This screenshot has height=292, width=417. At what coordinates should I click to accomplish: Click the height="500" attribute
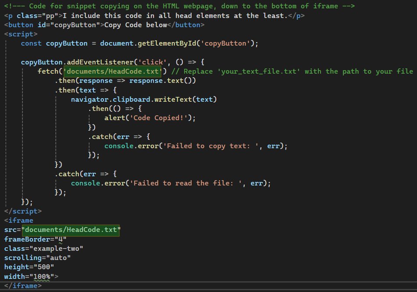coord(29,267)
